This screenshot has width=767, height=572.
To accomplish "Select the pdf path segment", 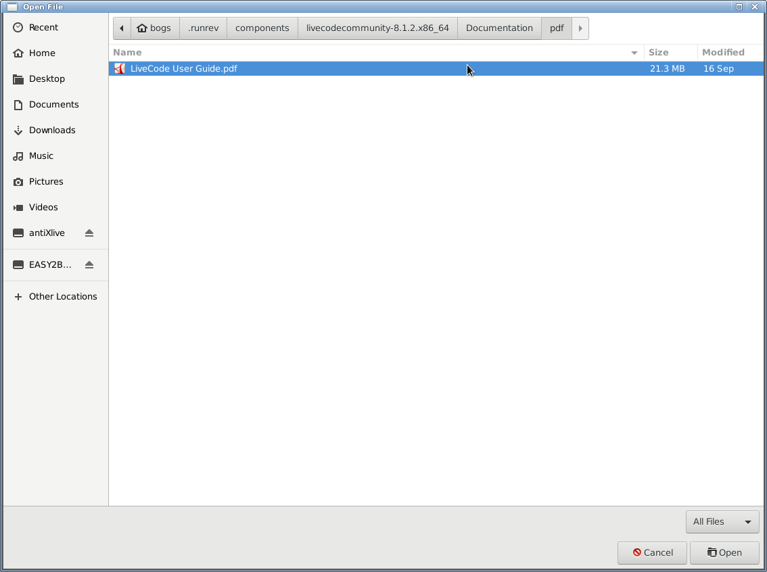I will point(557,28).
